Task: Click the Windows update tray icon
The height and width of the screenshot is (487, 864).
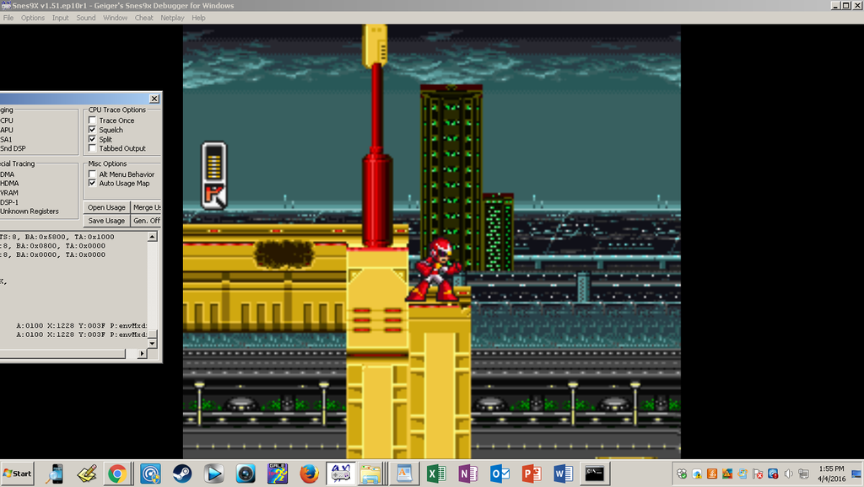Action: click(x=742, y=474)
